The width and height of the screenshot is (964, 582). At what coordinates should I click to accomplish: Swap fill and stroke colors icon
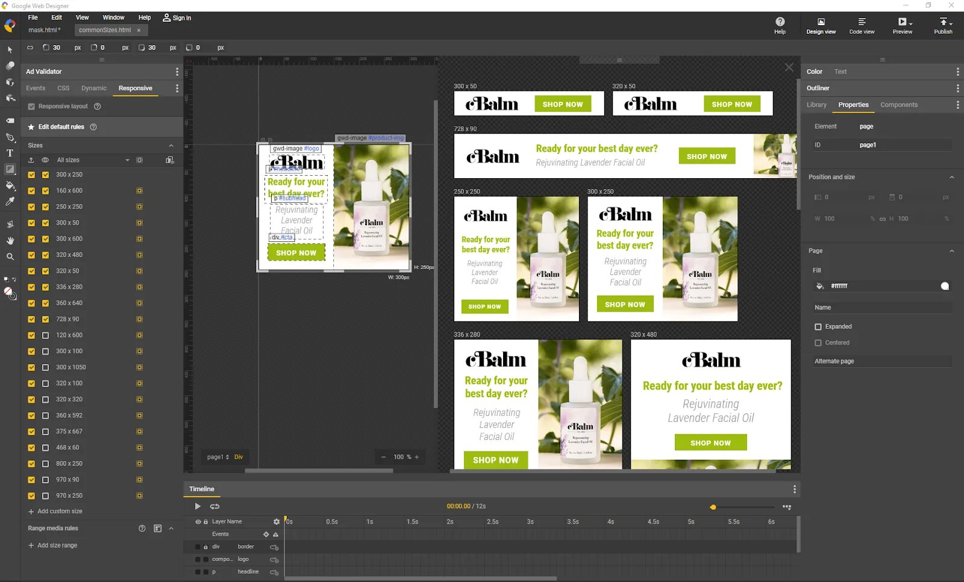click(x=13, y=280)
